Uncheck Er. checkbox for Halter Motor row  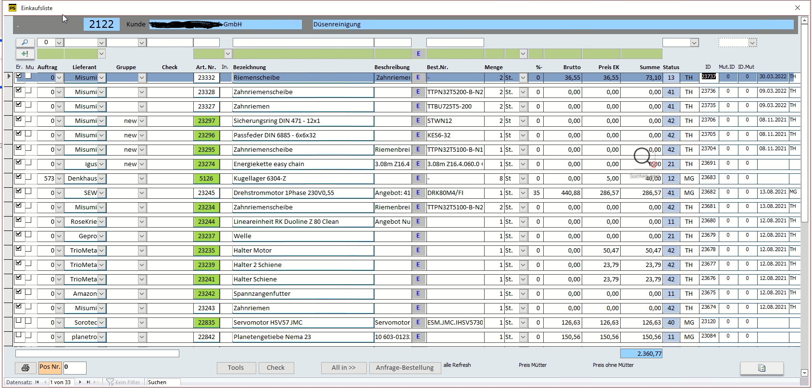click(x=19, y=248)
